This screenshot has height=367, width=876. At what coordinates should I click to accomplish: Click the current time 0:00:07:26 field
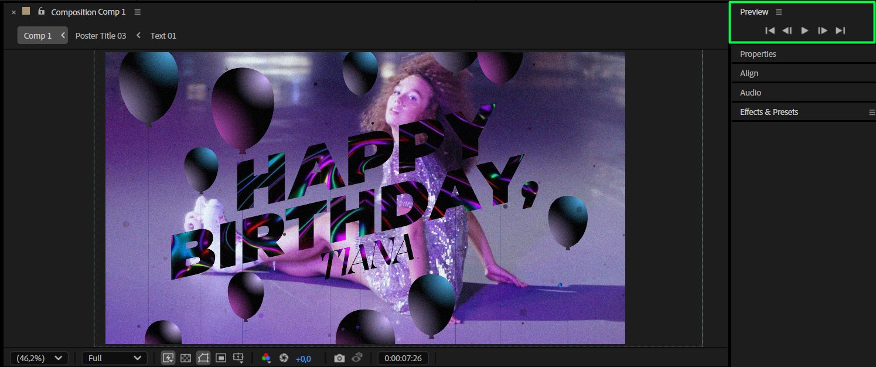click(402, 358)
